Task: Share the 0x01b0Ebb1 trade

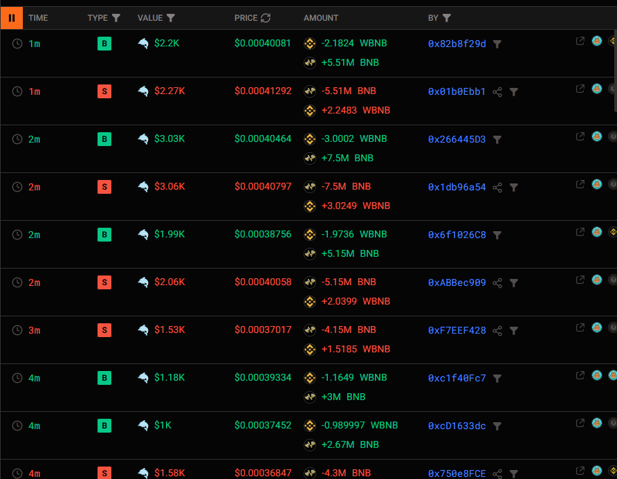Action: pyautogui.click(x=497, y=92)
